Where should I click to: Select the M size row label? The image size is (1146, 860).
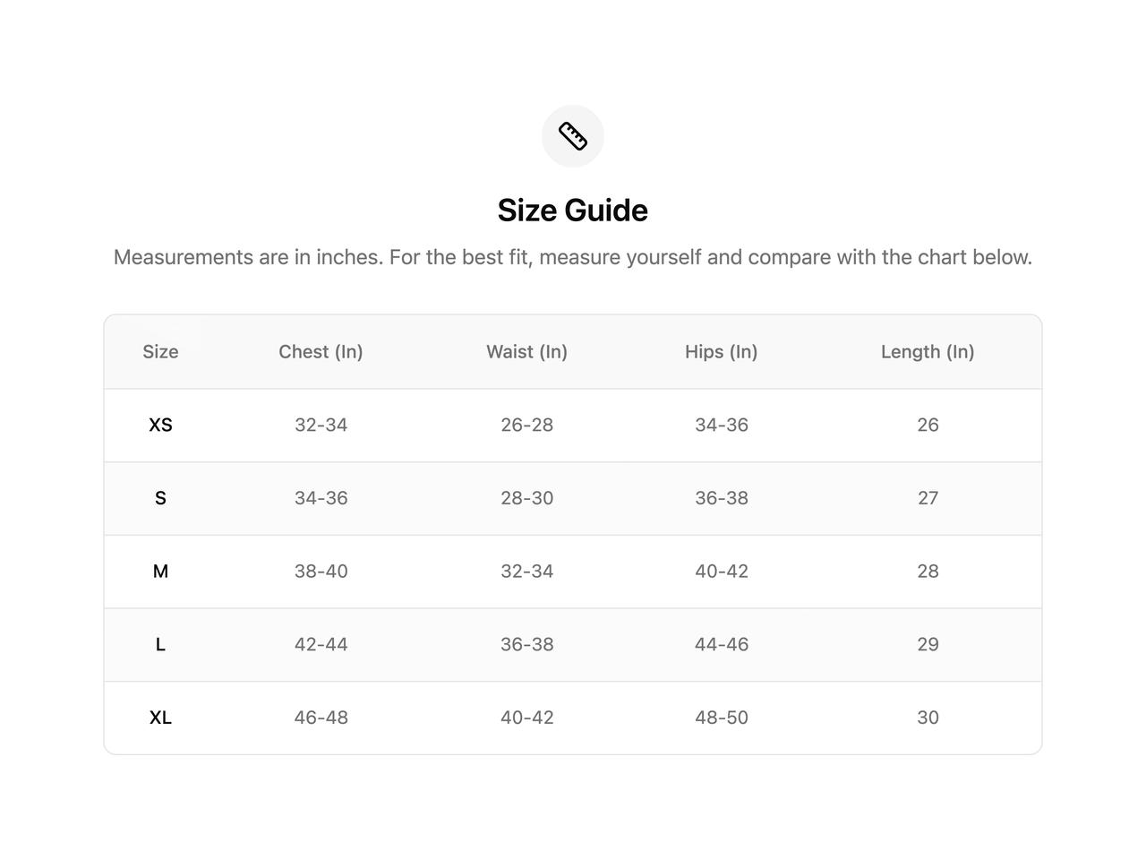(x=160, y=572)
